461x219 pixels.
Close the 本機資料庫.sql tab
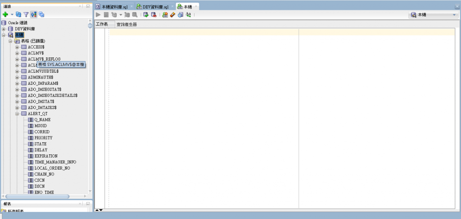pos(131,6)
